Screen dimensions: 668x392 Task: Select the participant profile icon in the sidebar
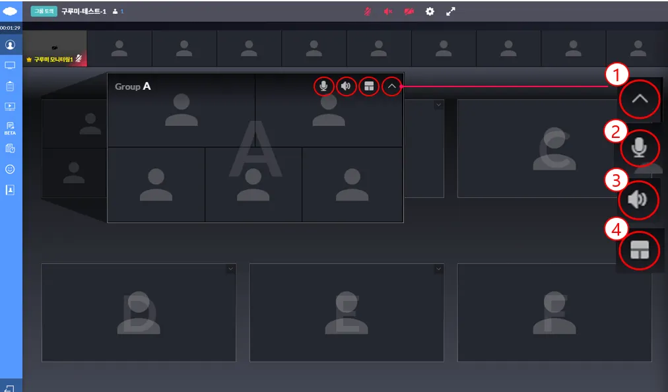(x=10, y=45)
